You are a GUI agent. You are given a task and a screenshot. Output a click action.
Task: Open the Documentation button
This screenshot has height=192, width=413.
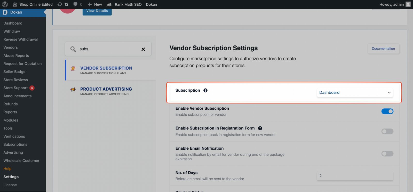coord(383,49)
